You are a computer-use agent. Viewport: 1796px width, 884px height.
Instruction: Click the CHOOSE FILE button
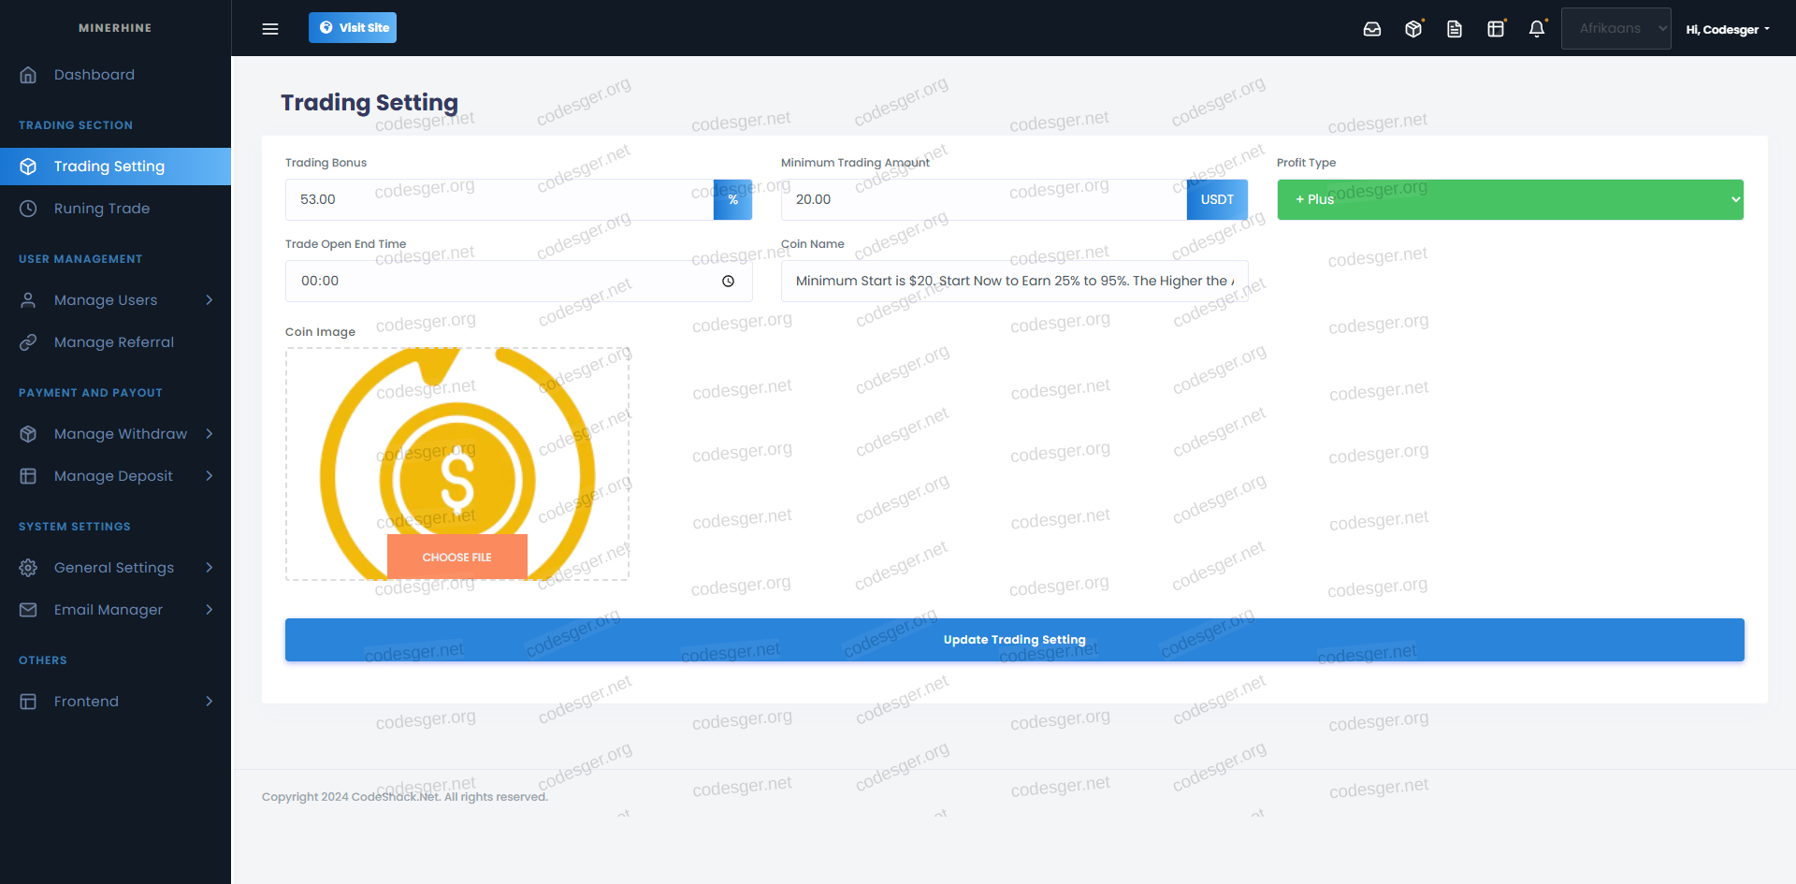[457, 558]
